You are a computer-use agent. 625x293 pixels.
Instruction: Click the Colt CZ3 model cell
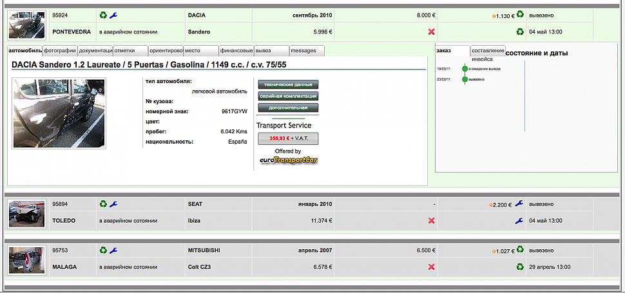(x=218, y=267)
